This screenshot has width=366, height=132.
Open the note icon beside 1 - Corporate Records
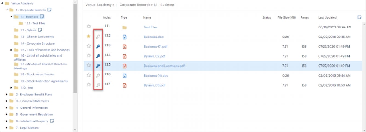(x=49, y=10)
